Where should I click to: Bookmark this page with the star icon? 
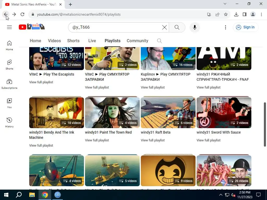(226, 15)
